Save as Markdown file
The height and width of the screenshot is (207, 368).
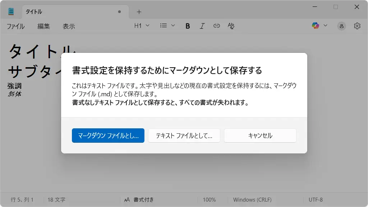[108, 135]
